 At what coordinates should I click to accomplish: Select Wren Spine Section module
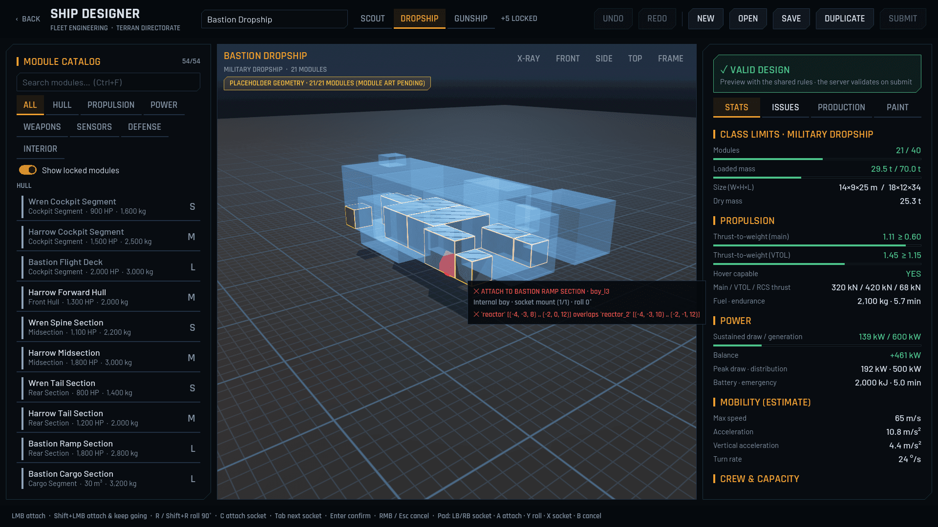pos(108,327)
